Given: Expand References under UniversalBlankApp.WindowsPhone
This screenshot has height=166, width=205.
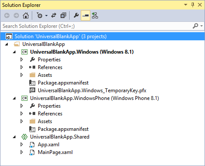Looking at the screenshot, I should (21, 114).
